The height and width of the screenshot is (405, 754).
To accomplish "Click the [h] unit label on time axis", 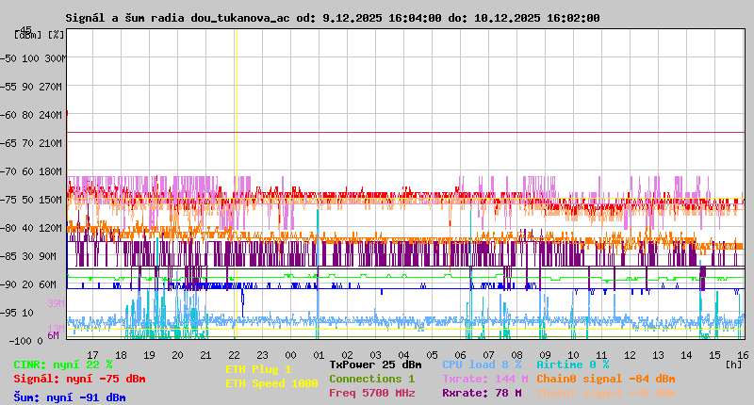I will [x=733, y=363].
